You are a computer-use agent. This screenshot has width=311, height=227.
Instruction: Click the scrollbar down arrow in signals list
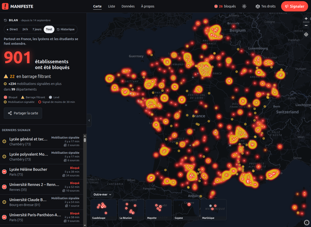tap(85, 225)
